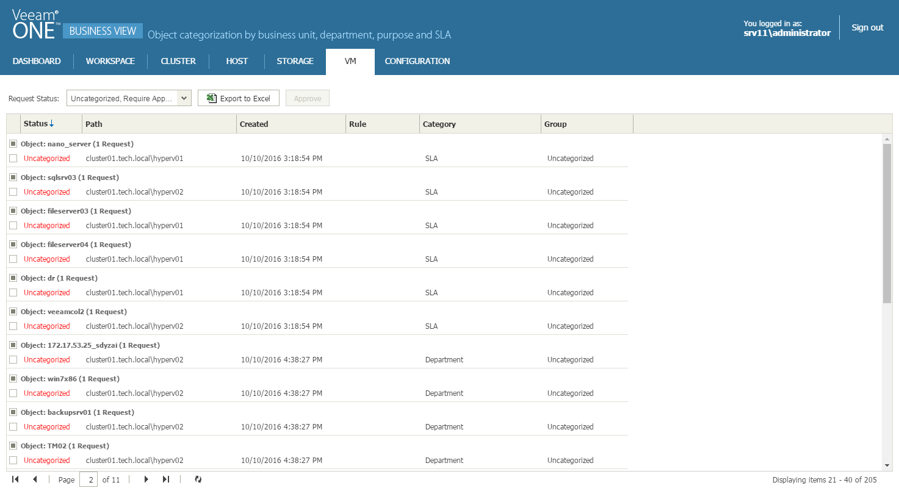Select the VM tab
Screen dimensions: 899x499
pyautogui.click(x=350, y=62)
